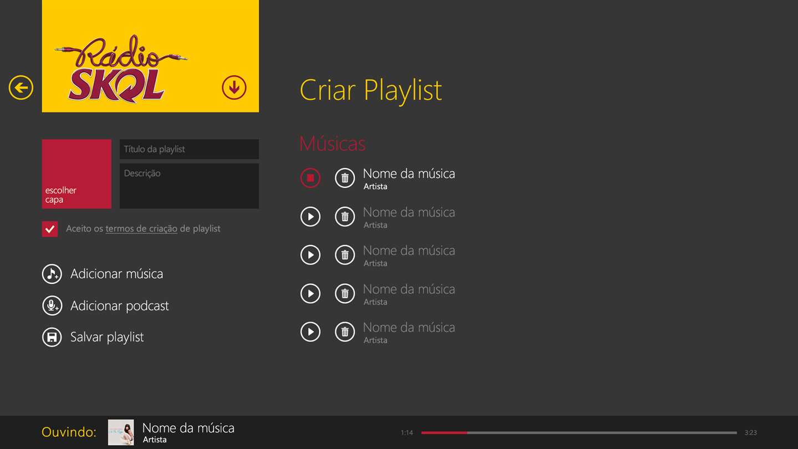This screenshot has width=798, height=449.
Task: Select the first song title Nome da música
Action: click(409, 174)
